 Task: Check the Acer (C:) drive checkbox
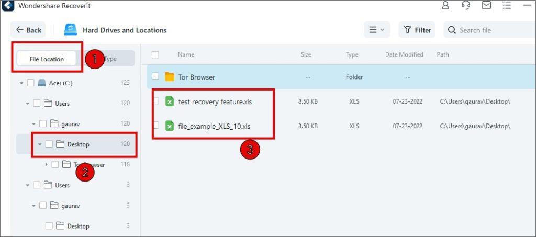30,83
